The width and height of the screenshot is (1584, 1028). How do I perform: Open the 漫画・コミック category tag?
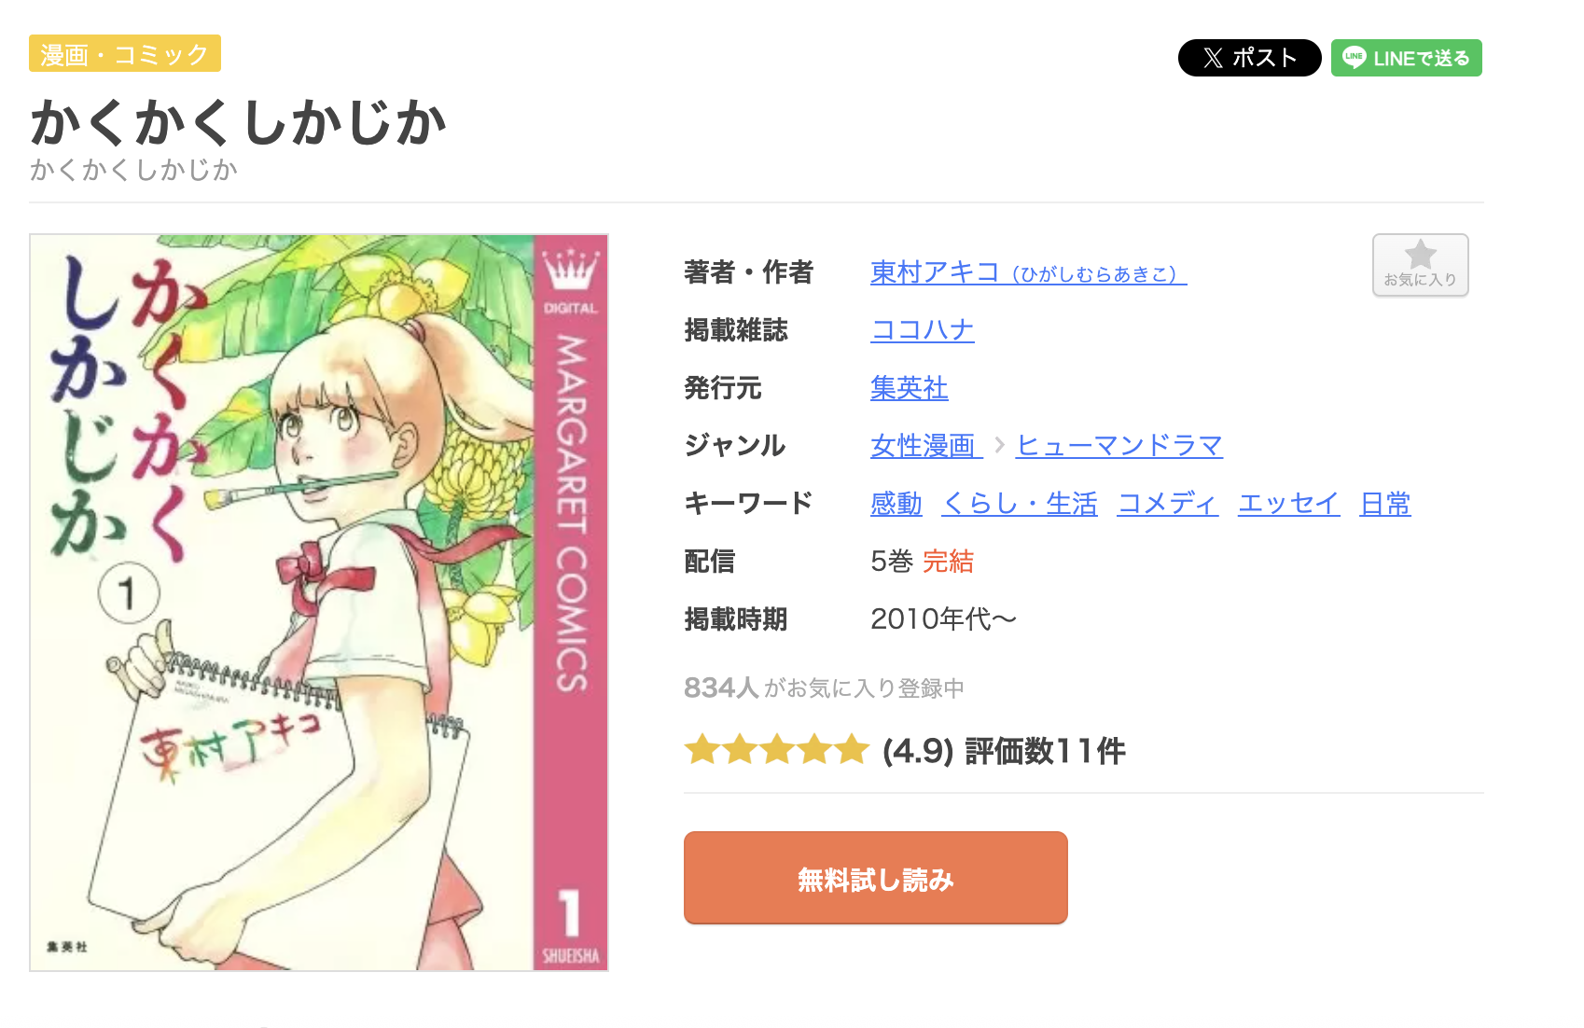(x=125, y=53)
